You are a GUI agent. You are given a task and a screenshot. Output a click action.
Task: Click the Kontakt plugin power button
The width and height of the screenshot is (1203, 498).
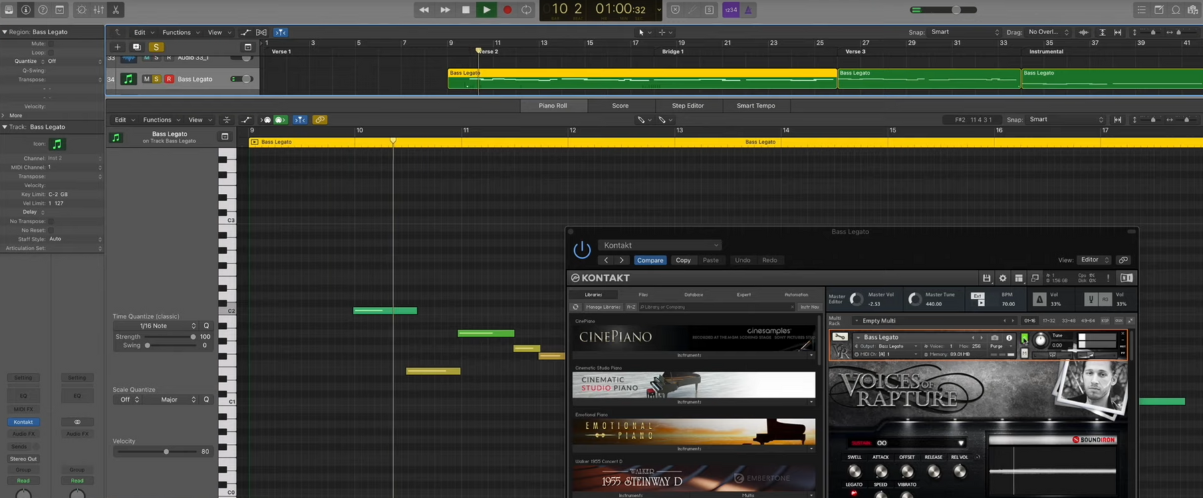coord(581,250)
